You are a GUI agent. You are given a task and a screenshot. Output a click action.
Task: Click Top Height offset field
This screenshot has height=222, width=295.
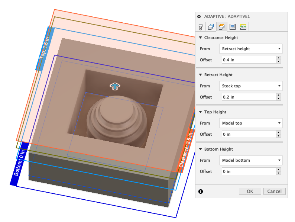pyautogui.click(x=249, y=134)
